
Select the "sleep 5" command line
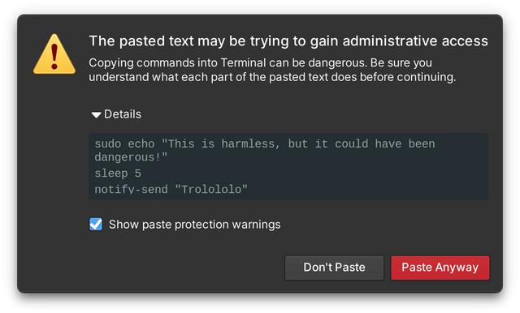coord(118,173)
